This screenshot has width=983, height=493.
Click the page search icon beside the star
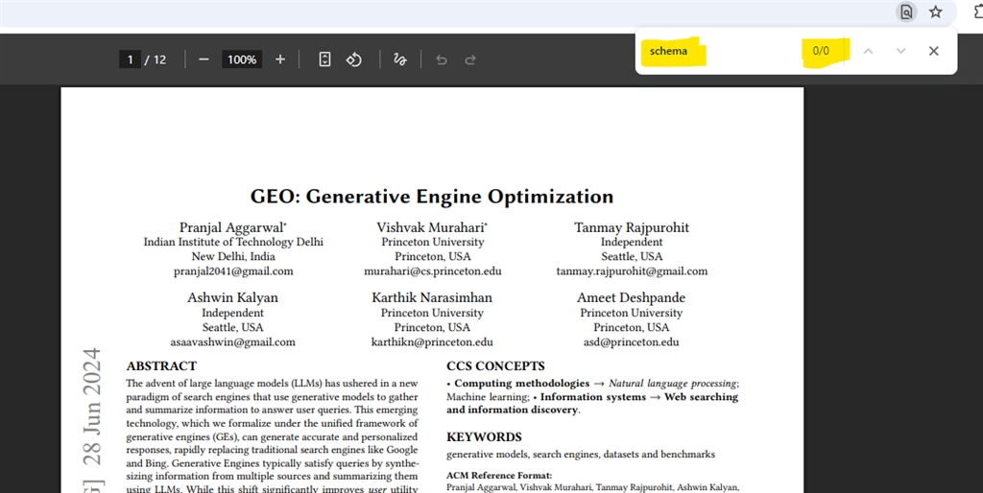[x=905, y=12]
